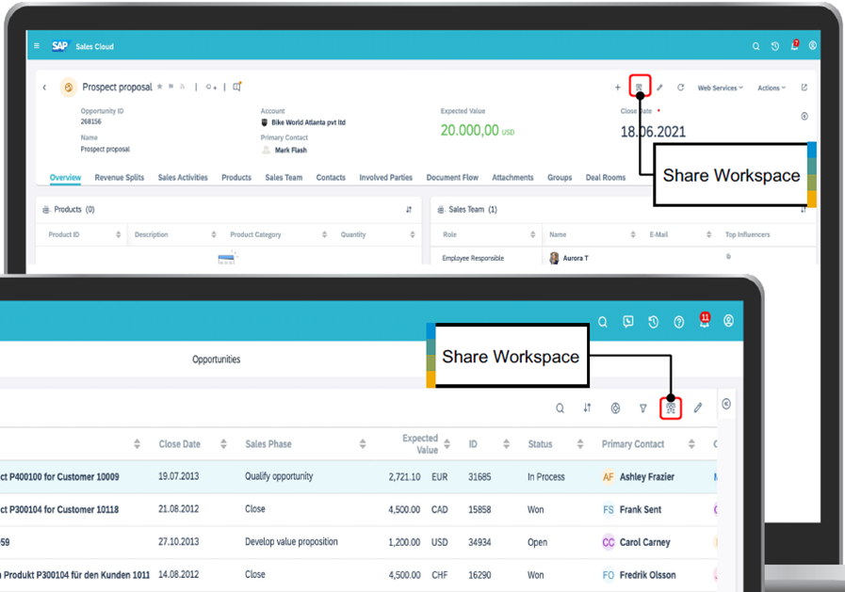This screenshot has height=592, width=845.
Task: Sort by Expected Value column
Action: pyautogui.click(x=447, y=444)
